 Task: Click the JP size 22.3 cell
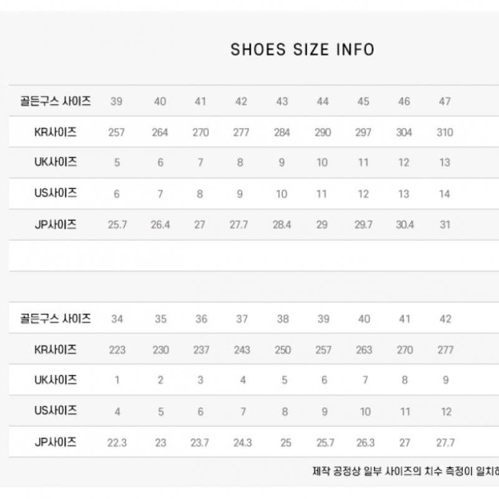coord(117,443)
